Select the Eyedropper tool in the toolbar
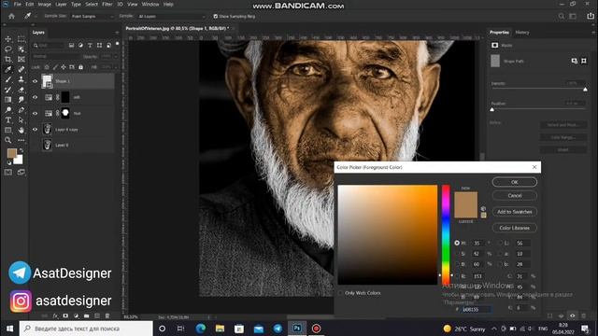The height and width of the screenshot is (336, 598). 8,69
